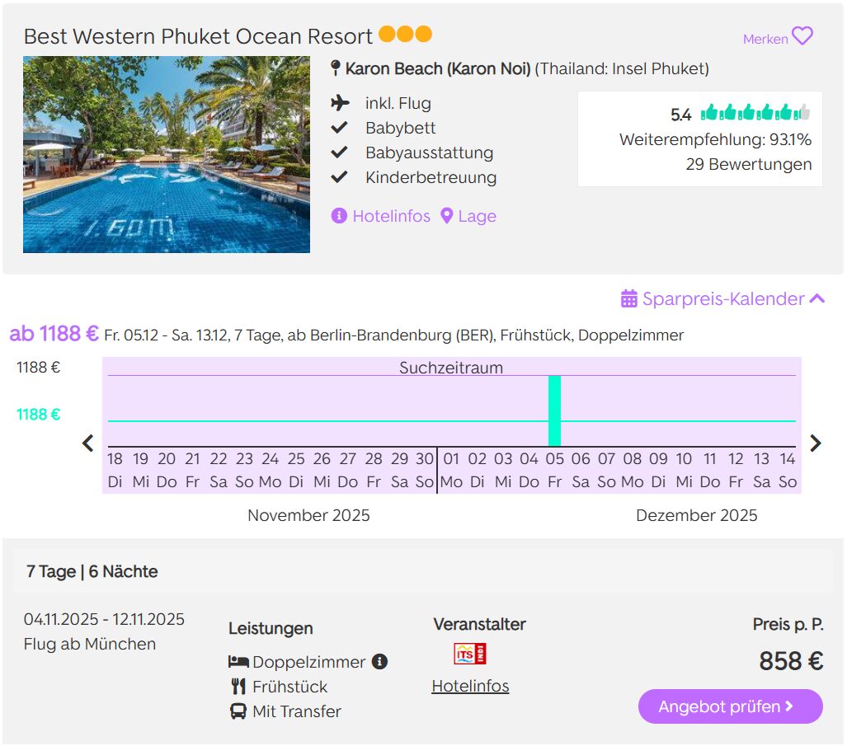Click the Merken heart icon
847x746 pixels.
[x=802, y=37]
